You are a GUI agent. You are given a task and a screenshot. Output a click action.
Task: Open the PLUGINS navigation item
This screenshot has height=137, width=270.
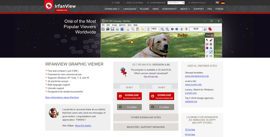coord(144,9)
